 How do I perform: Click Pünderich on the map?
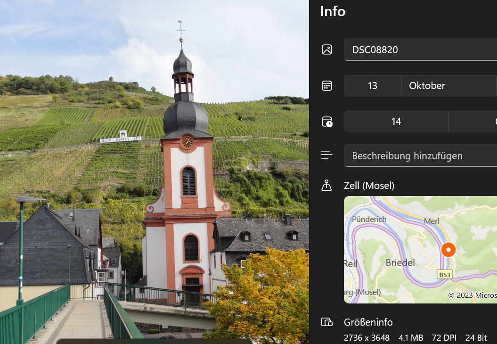click(369, 219)
